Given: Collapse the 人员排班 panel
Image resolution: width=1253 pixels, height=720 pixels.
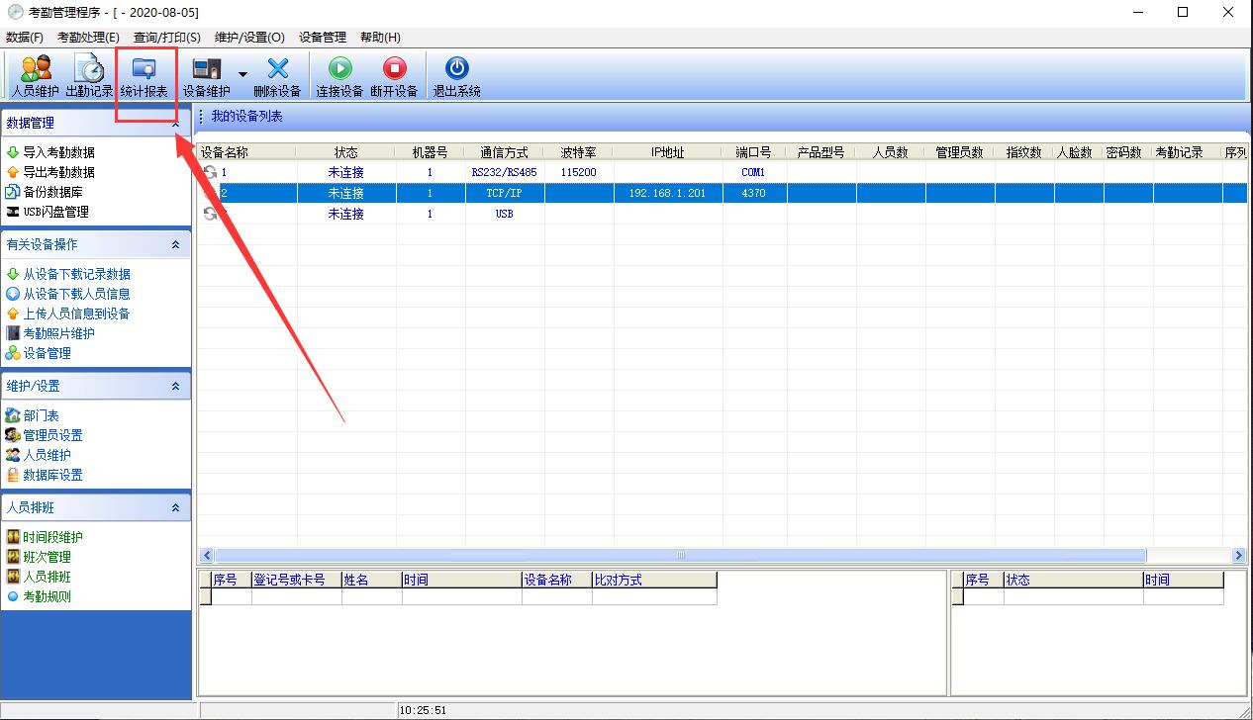Looking at the screenshot, I should click(176, 507).
